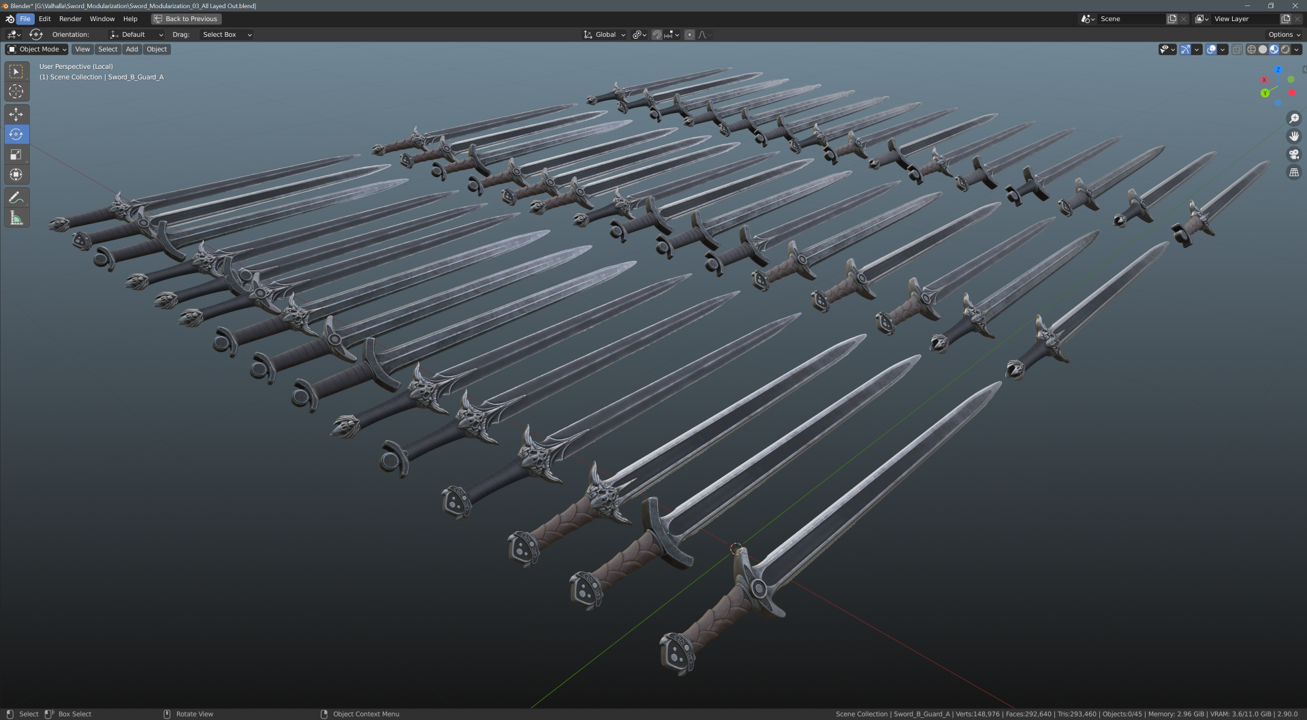1307x720 pixels.
Task: Choose the Scale tool
Action: pyautogui.click(x=16, y=155)
